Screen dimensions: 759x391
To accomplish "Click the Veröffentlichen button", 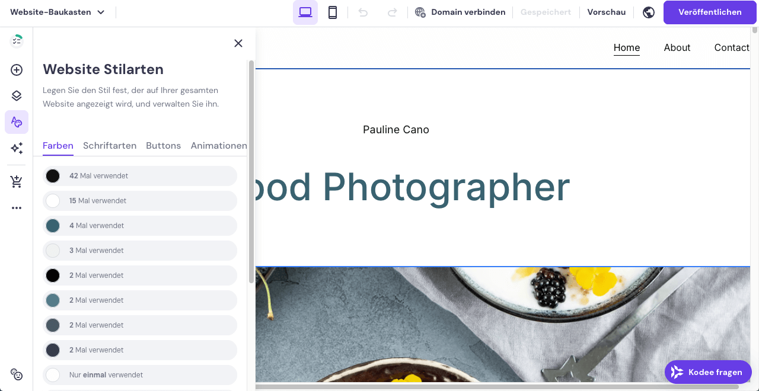I will click(710, 12).
